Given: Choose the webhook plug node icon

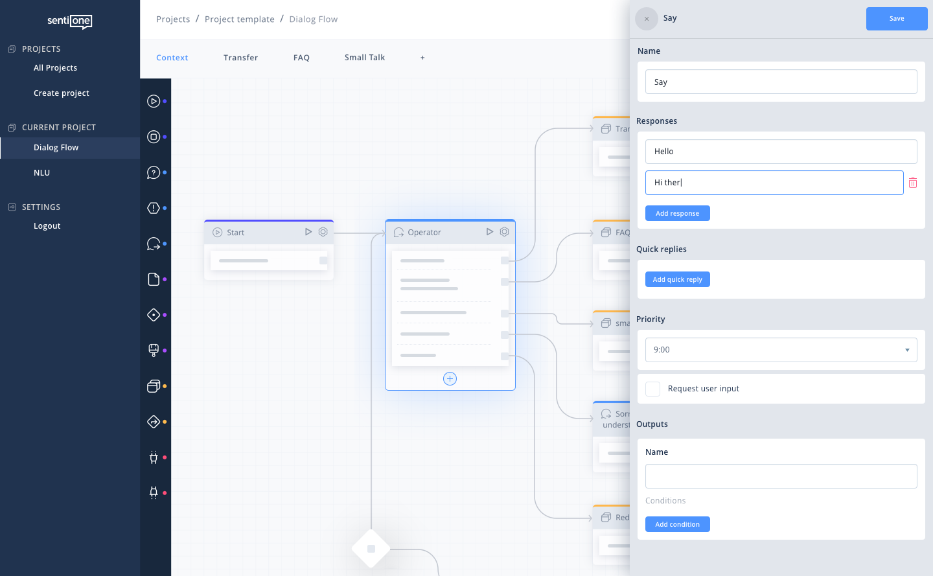Looking at the screenshot, I should [x=155, y=457].
